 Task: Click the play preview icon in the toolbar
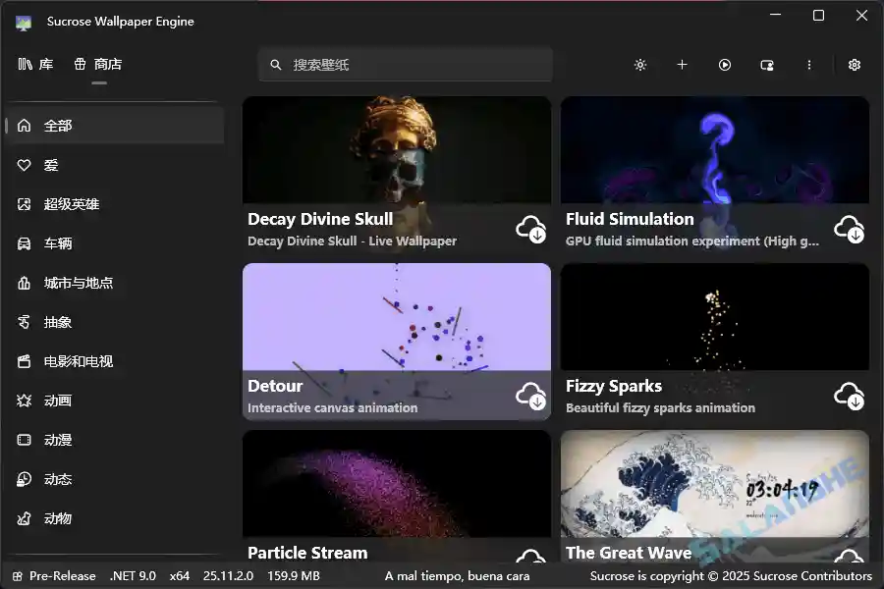tap(725, 65)
